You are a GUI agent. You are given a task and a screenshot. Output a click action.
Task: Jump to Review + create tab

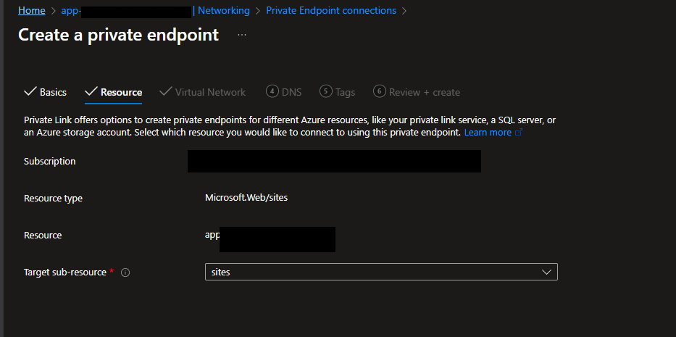tap(417, 92)
